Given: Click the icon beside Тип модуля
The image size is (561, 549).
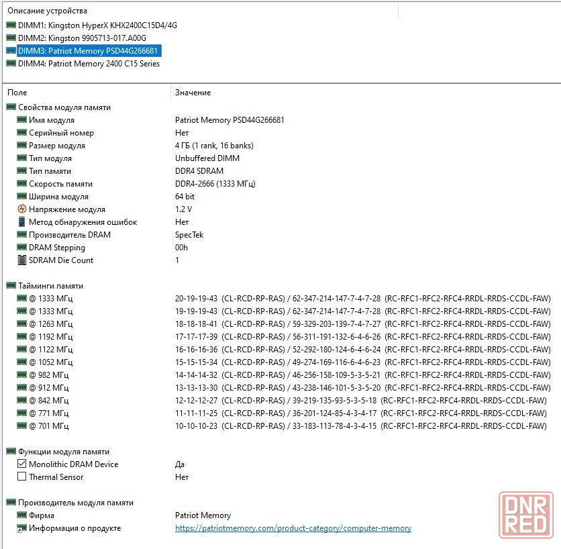Looking at the screenshot, I should (22, 158).
